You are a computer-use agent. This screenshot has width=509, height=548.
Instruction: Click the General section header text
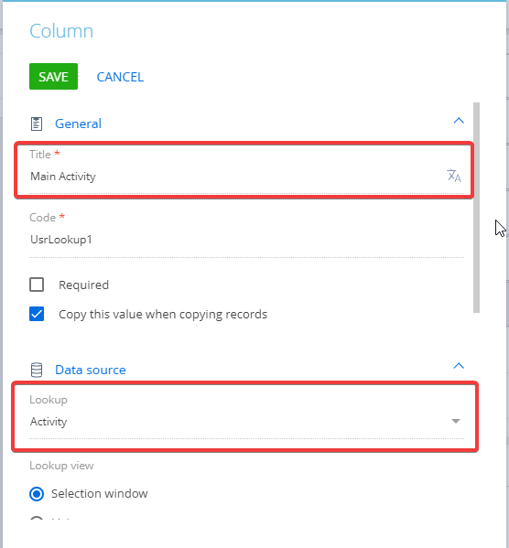tap(79, 124)
